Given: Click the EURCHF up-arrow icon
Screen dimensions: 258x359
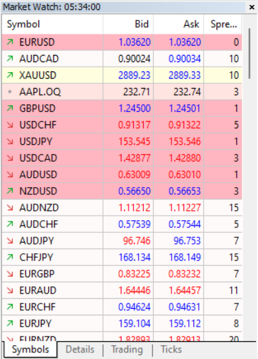Looking at the screenshot, I should (10, 307).
